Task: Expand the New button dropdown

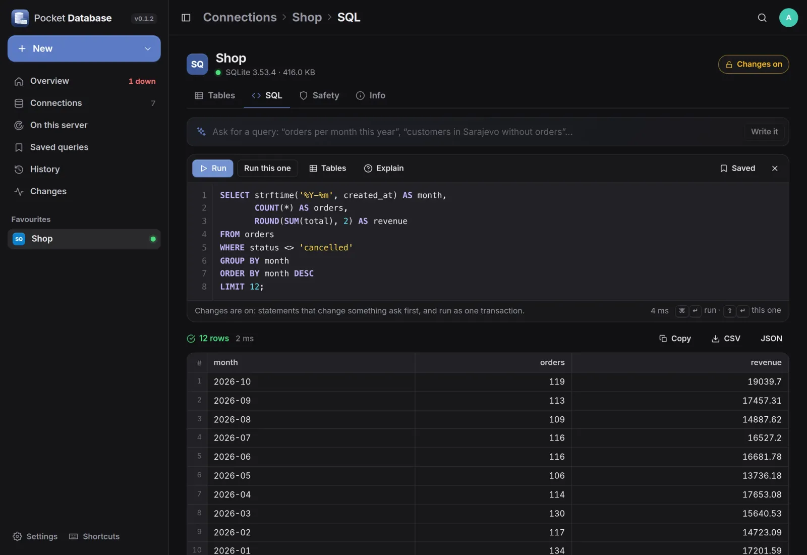Action: [148, 49]
